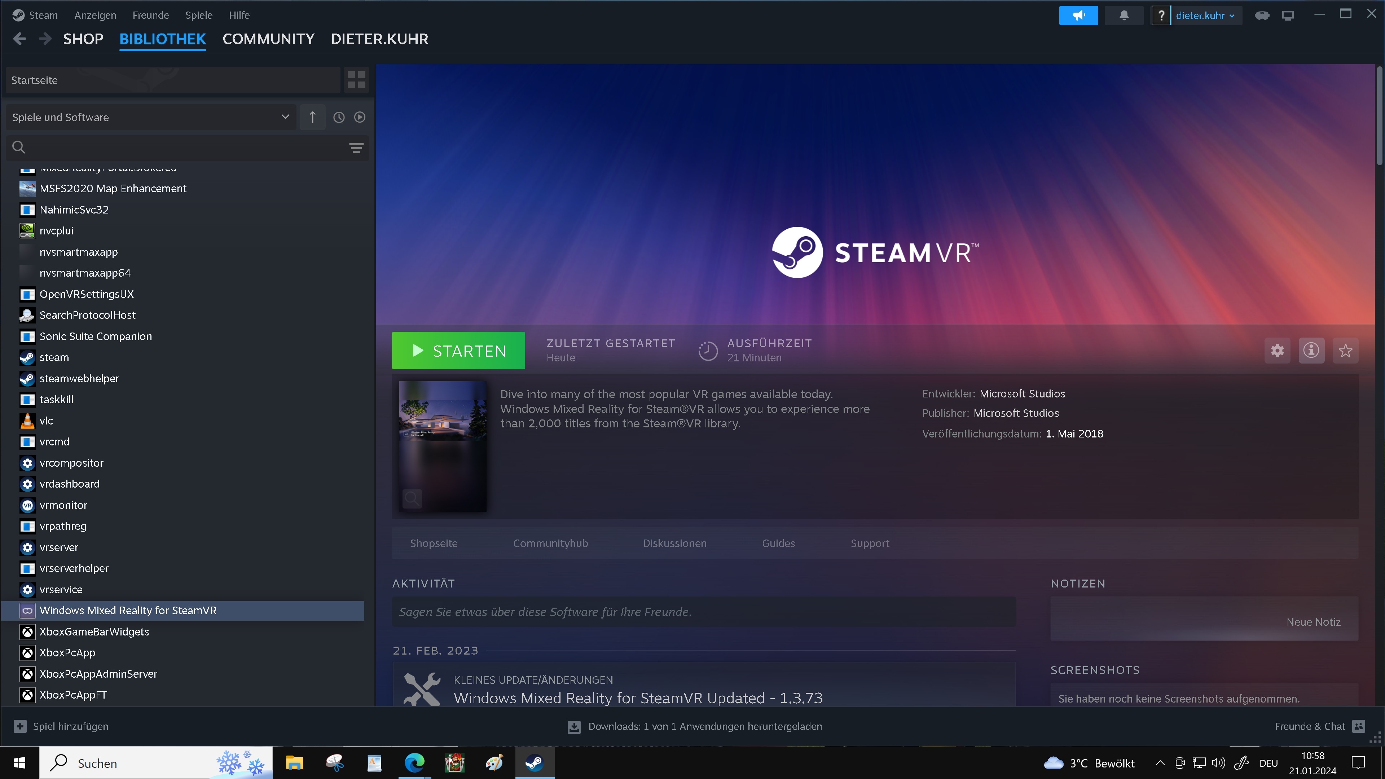
Task: Open the Steam menu
Action: pyautogui.click(x=43, y=15)
